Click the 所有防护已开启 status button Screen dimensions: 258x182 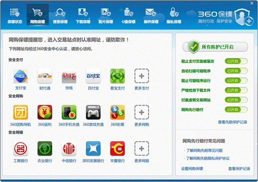(x=215, y=47)
